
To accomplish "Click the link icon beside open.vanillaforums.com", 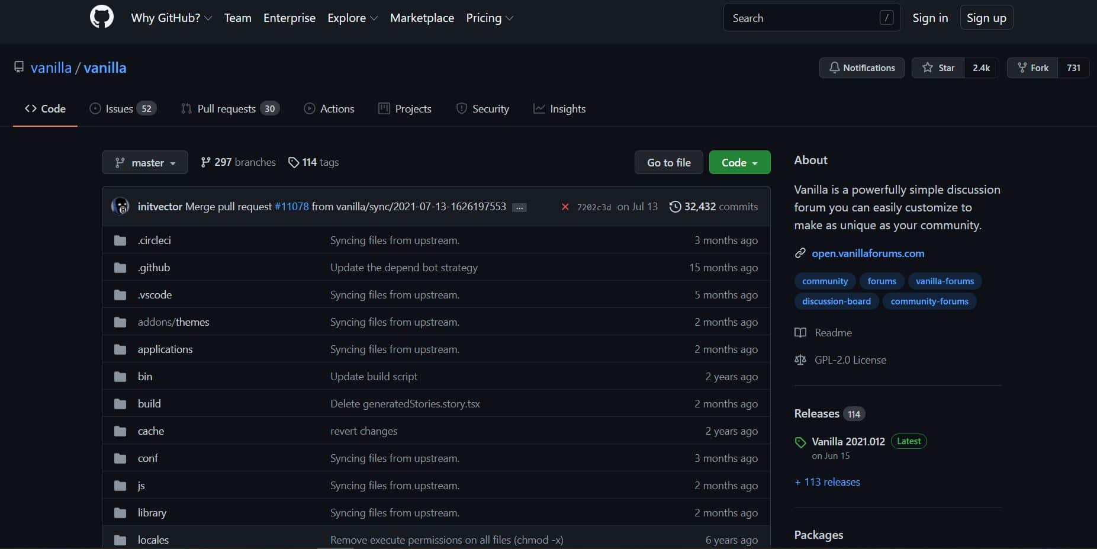I will click(x=800, y=253).
